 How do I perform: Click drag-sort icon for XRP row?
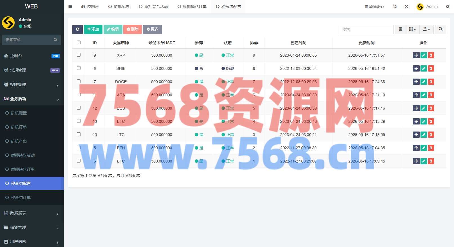[x=416, y=55]
